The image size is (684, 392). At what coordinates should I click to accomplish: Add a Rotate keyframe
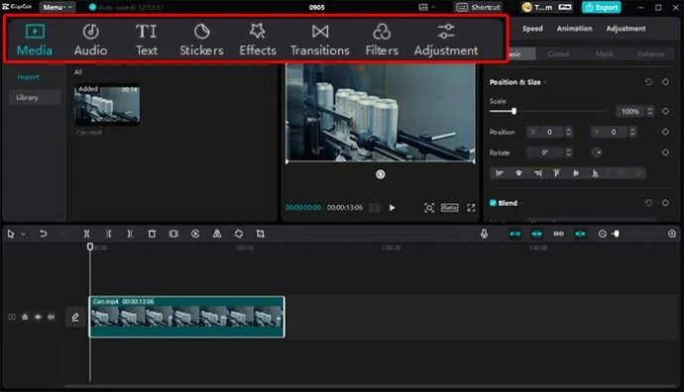coord(665,152)
